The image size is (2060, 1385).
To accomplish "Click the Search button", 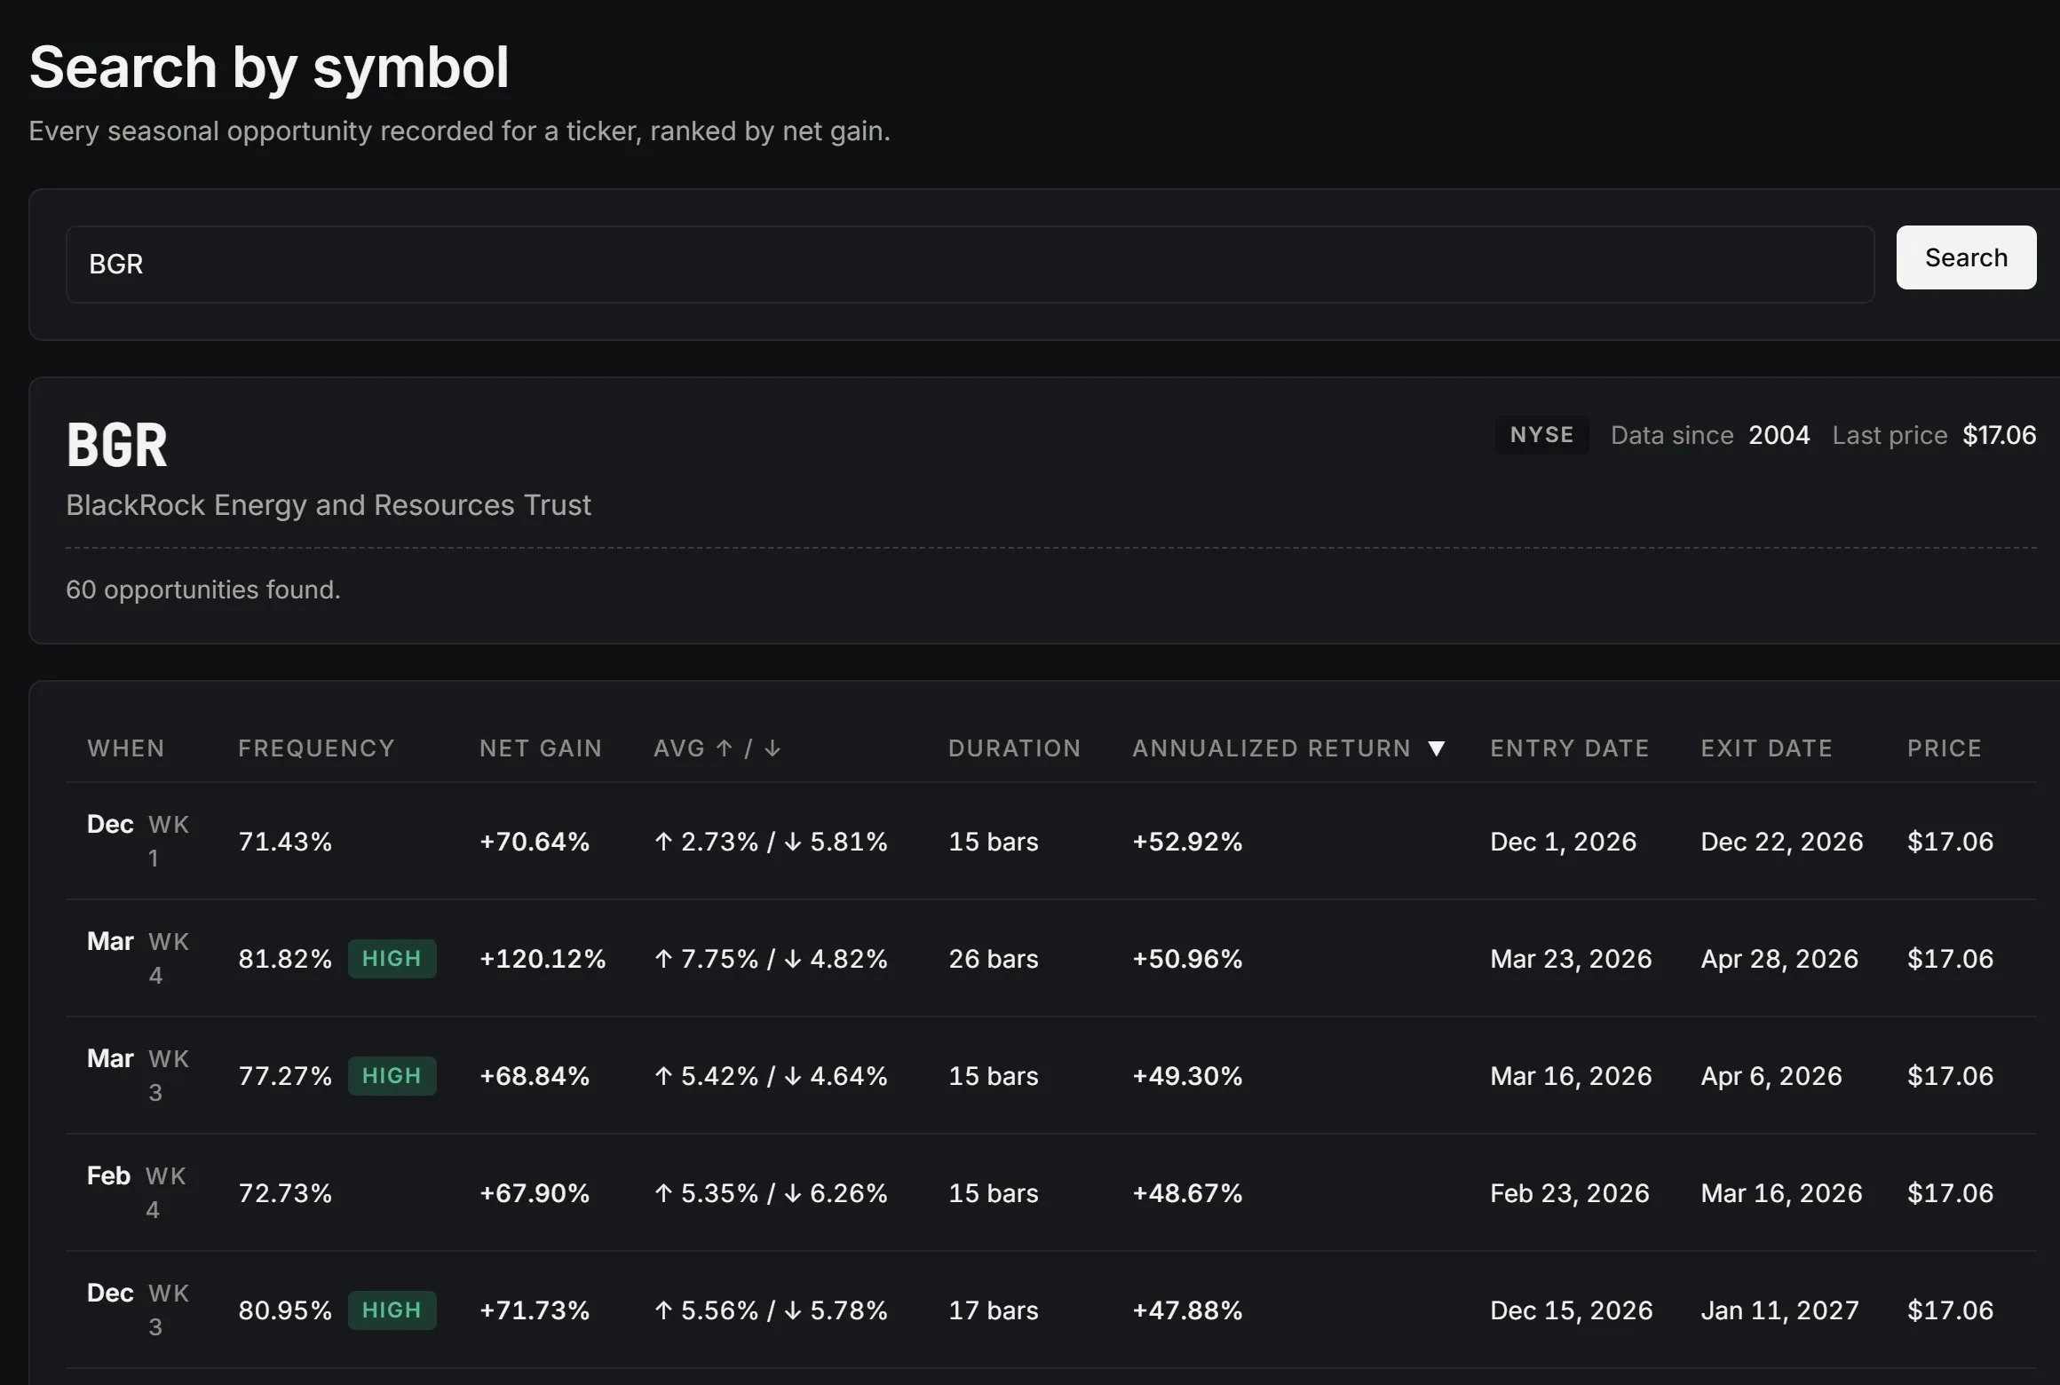I will point(1966,257).
